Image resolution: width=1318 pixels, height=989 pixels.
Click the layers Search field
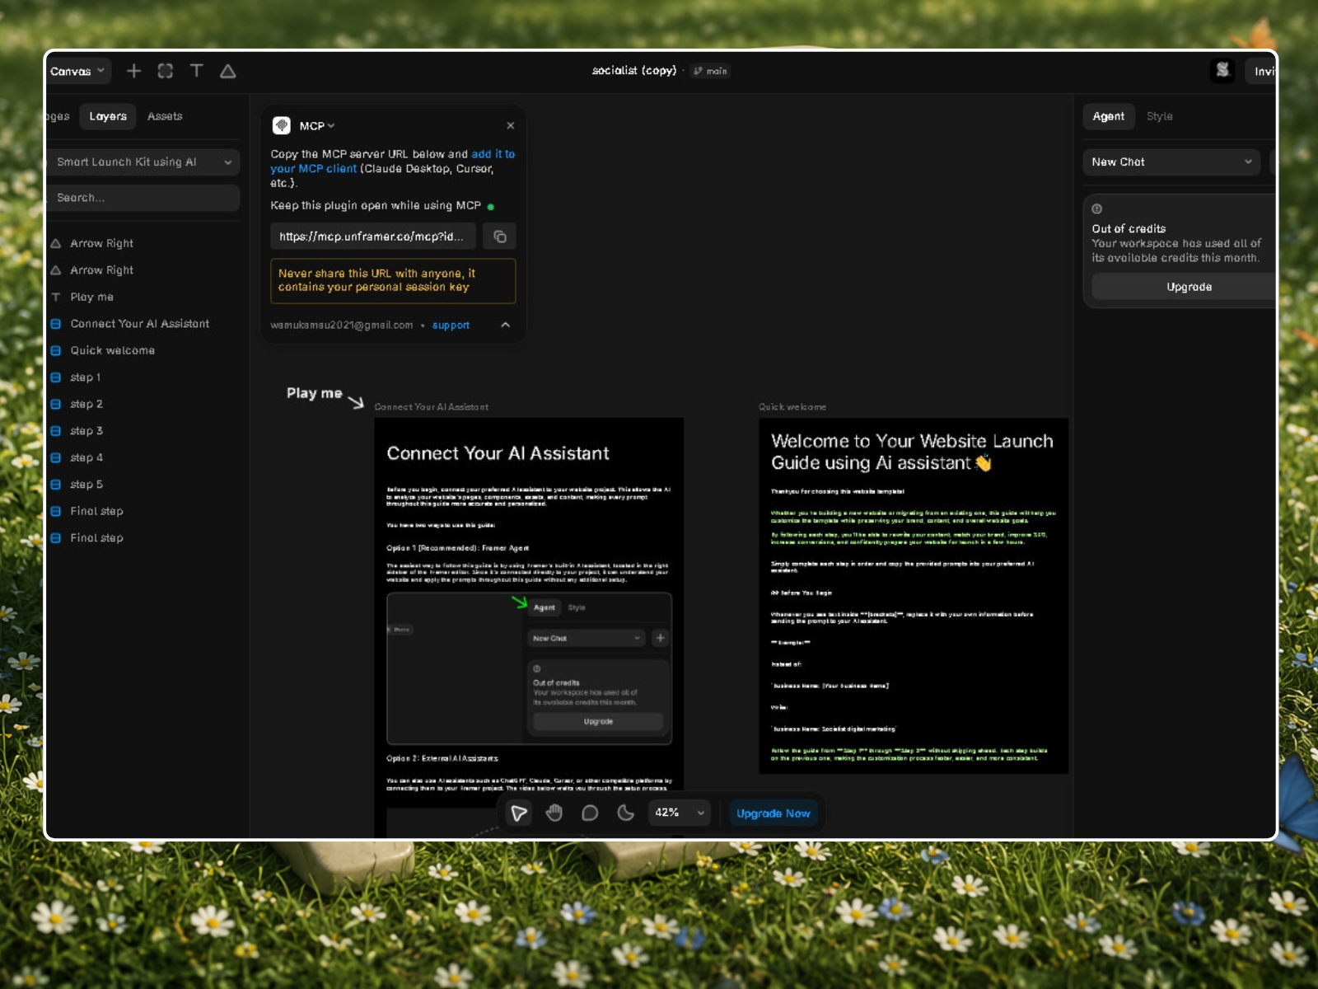click(143, 198)
